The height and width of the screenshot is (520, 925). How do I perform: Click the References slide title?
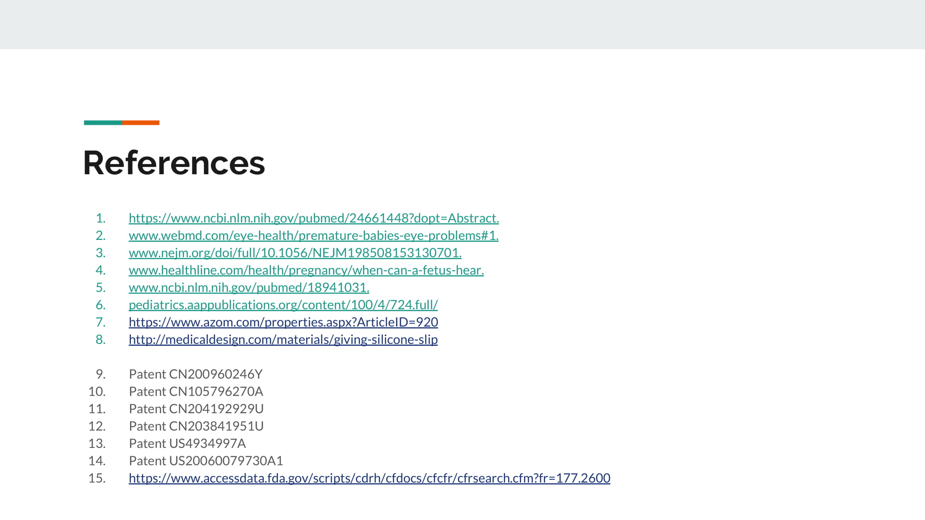[x=174, y=163]
